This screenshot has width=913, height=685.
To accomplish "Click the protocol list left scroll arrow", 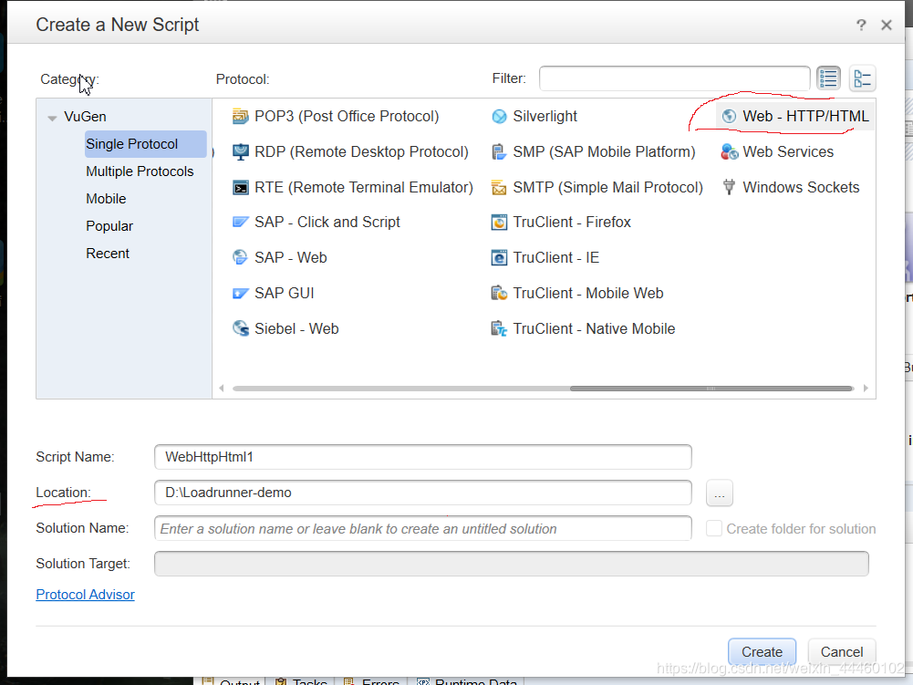I will click(x=222, y=389).
